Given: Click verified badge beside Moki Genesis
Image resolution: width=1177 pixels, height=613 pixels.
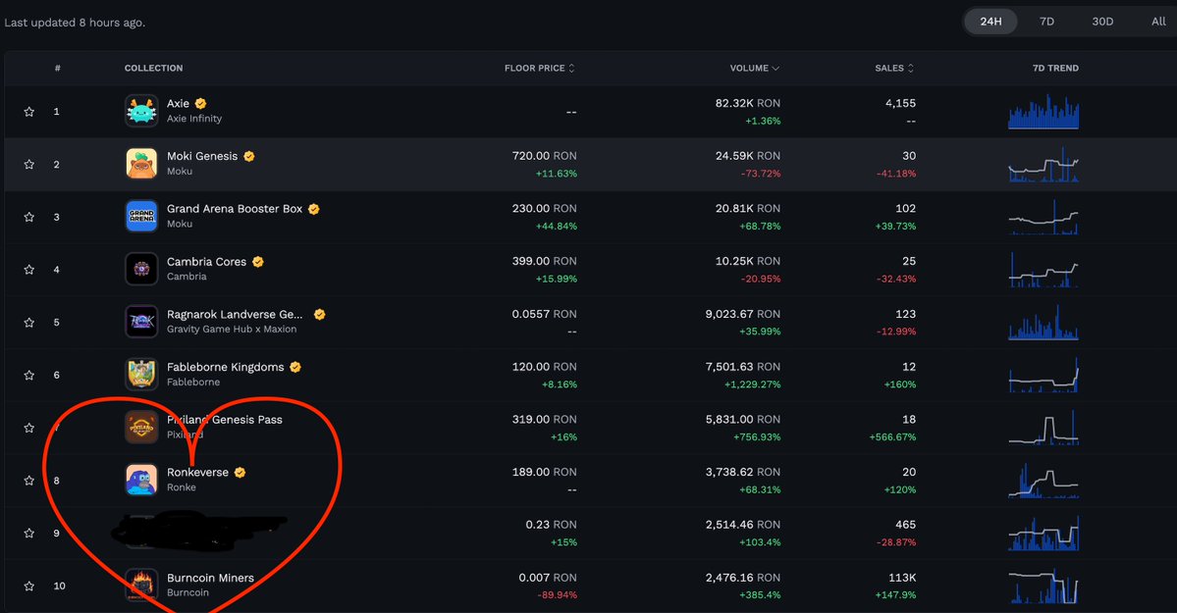Looking at the screenshot, I should 249,156.
